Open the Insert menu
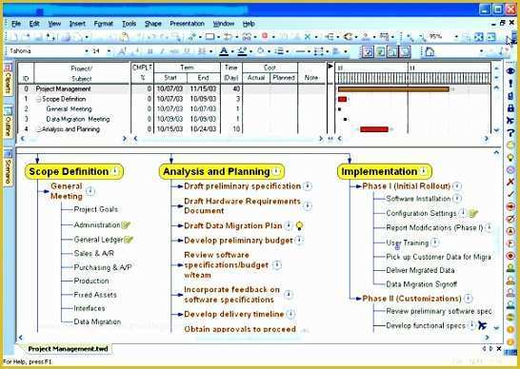Screen dimensions: 520x369 77,24
